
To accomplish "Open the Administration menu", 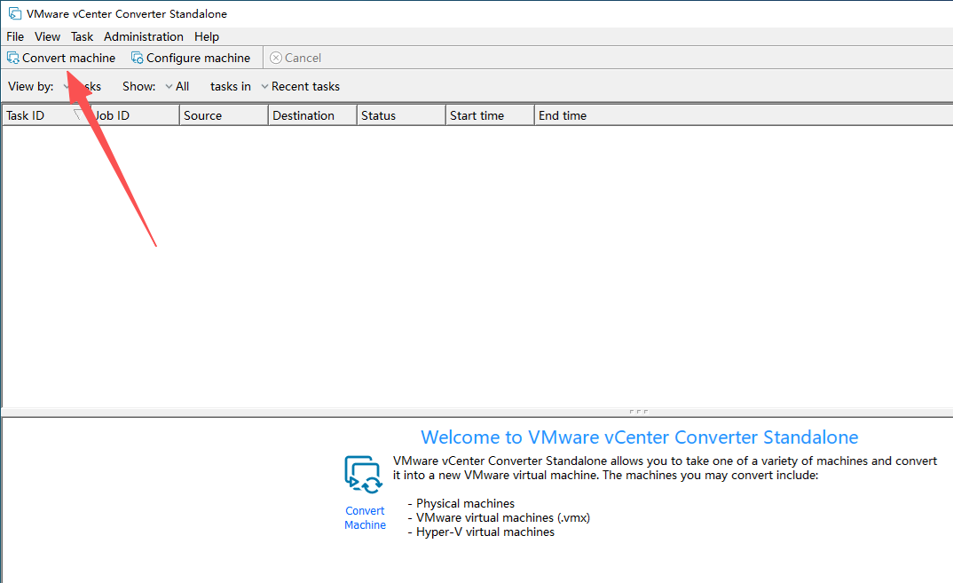I will pos(143,36).
